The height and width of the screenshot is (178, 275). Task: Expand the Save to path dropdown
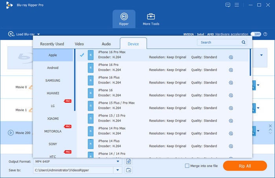click(x=118, y=170)
